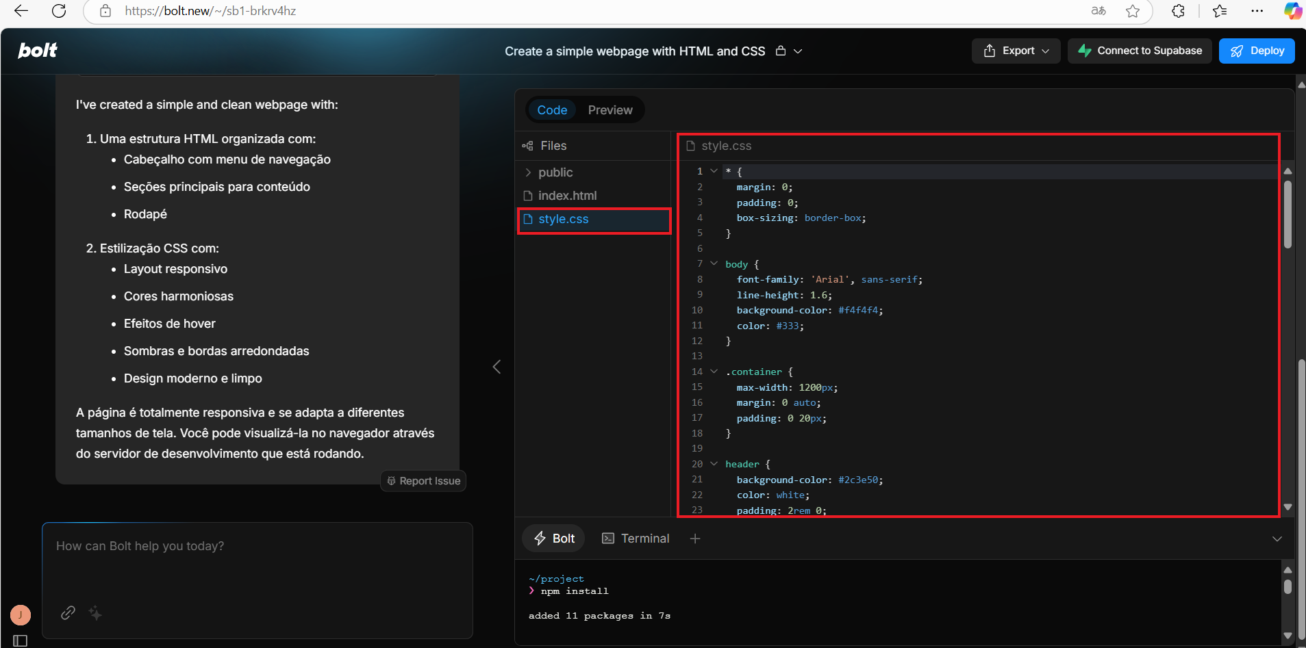Bookmark page with star icon
Screen dimensions: 1306x648
1133,11
